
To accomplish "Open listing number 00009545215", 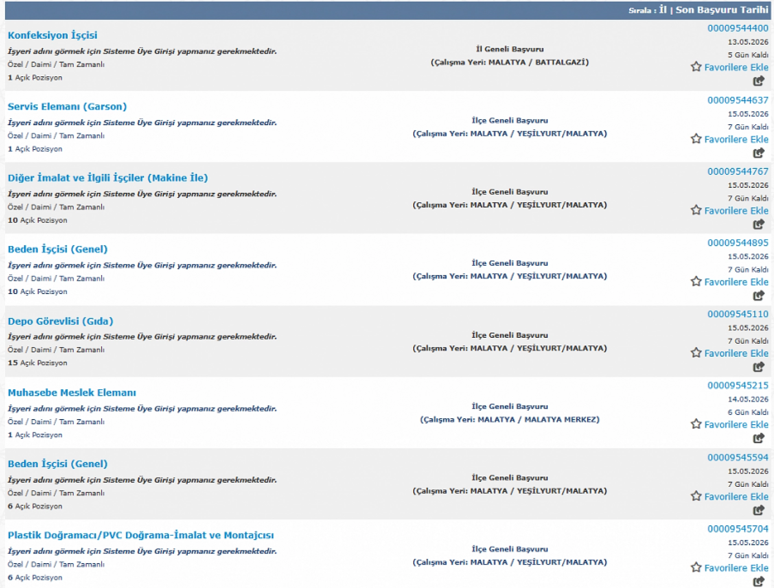I will pos(738,385).
